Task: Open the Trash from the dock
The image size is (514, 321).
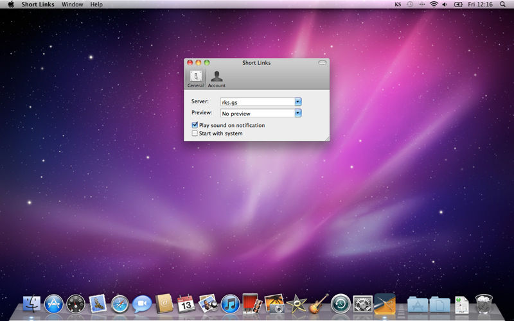Action: (484, 304)
